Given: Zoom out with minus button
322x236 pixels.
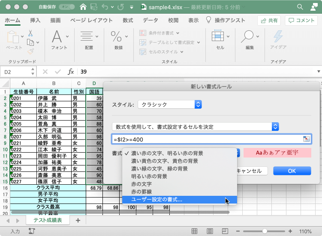Looking at the screenshot, I should 238,231.
